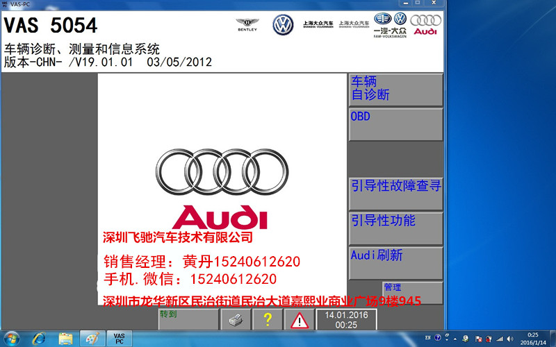Open 引导性功能 guided functions

tap(395, 228)
